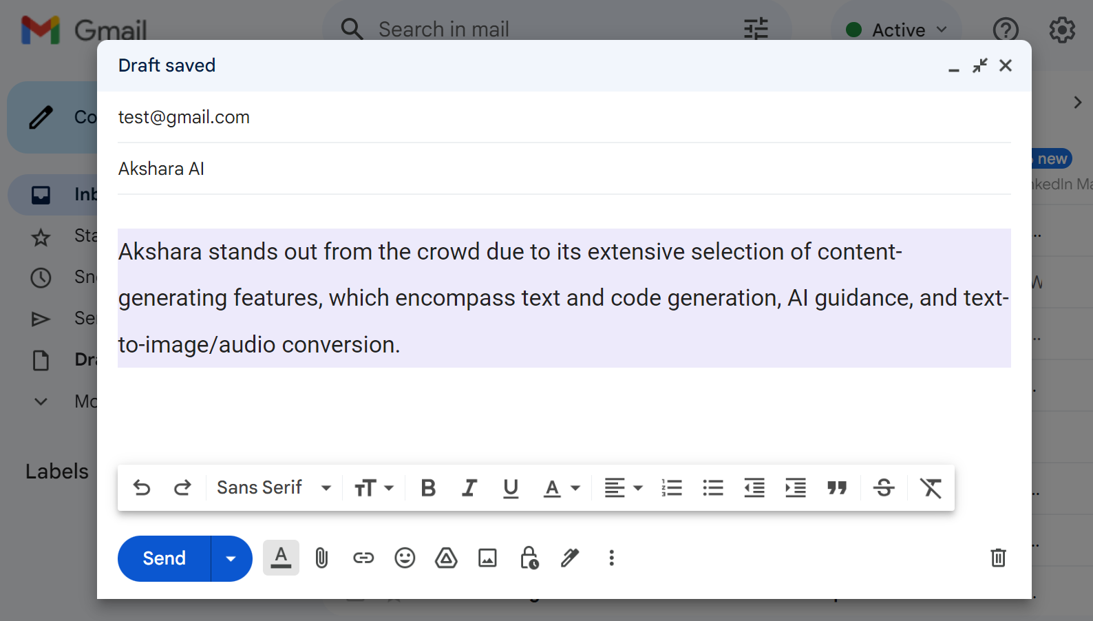Viewport: 1093px width, 621px height.
Task: Expand more send options arrow
Action: click(x=231, y=558)
